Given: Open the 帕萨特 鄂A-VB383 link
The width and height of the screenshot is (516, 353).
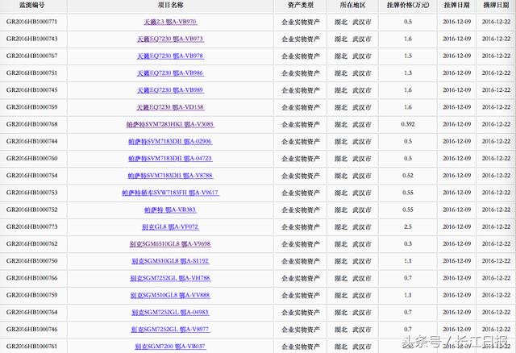Looking at the screenshot, I should click(170, 210).
